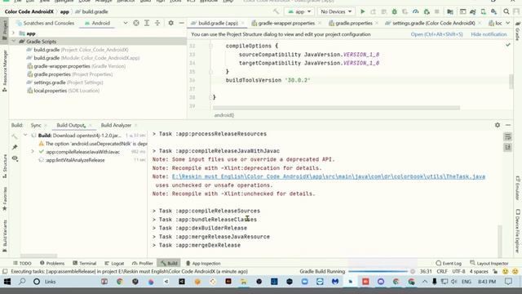Toggle the Build Variants tool window

point(5,236)
